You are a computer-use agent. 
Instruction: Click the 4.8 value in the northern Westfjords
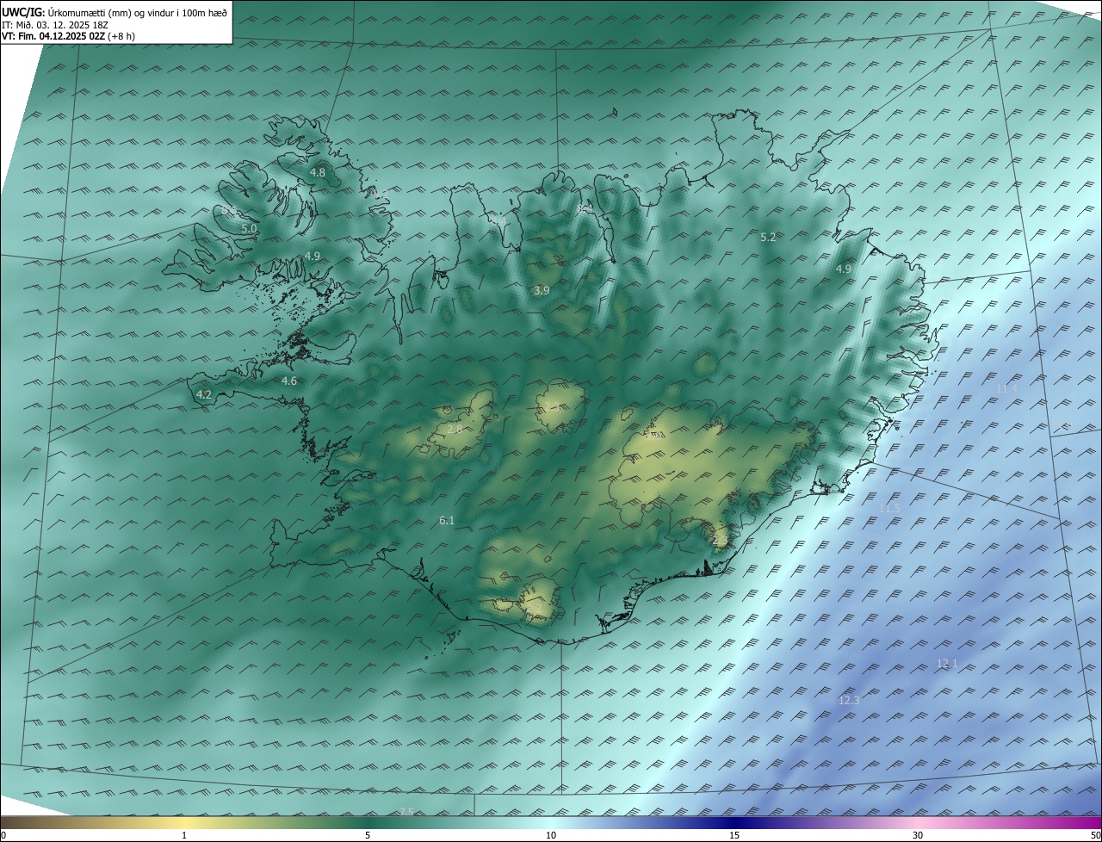(x=318, y=173)
